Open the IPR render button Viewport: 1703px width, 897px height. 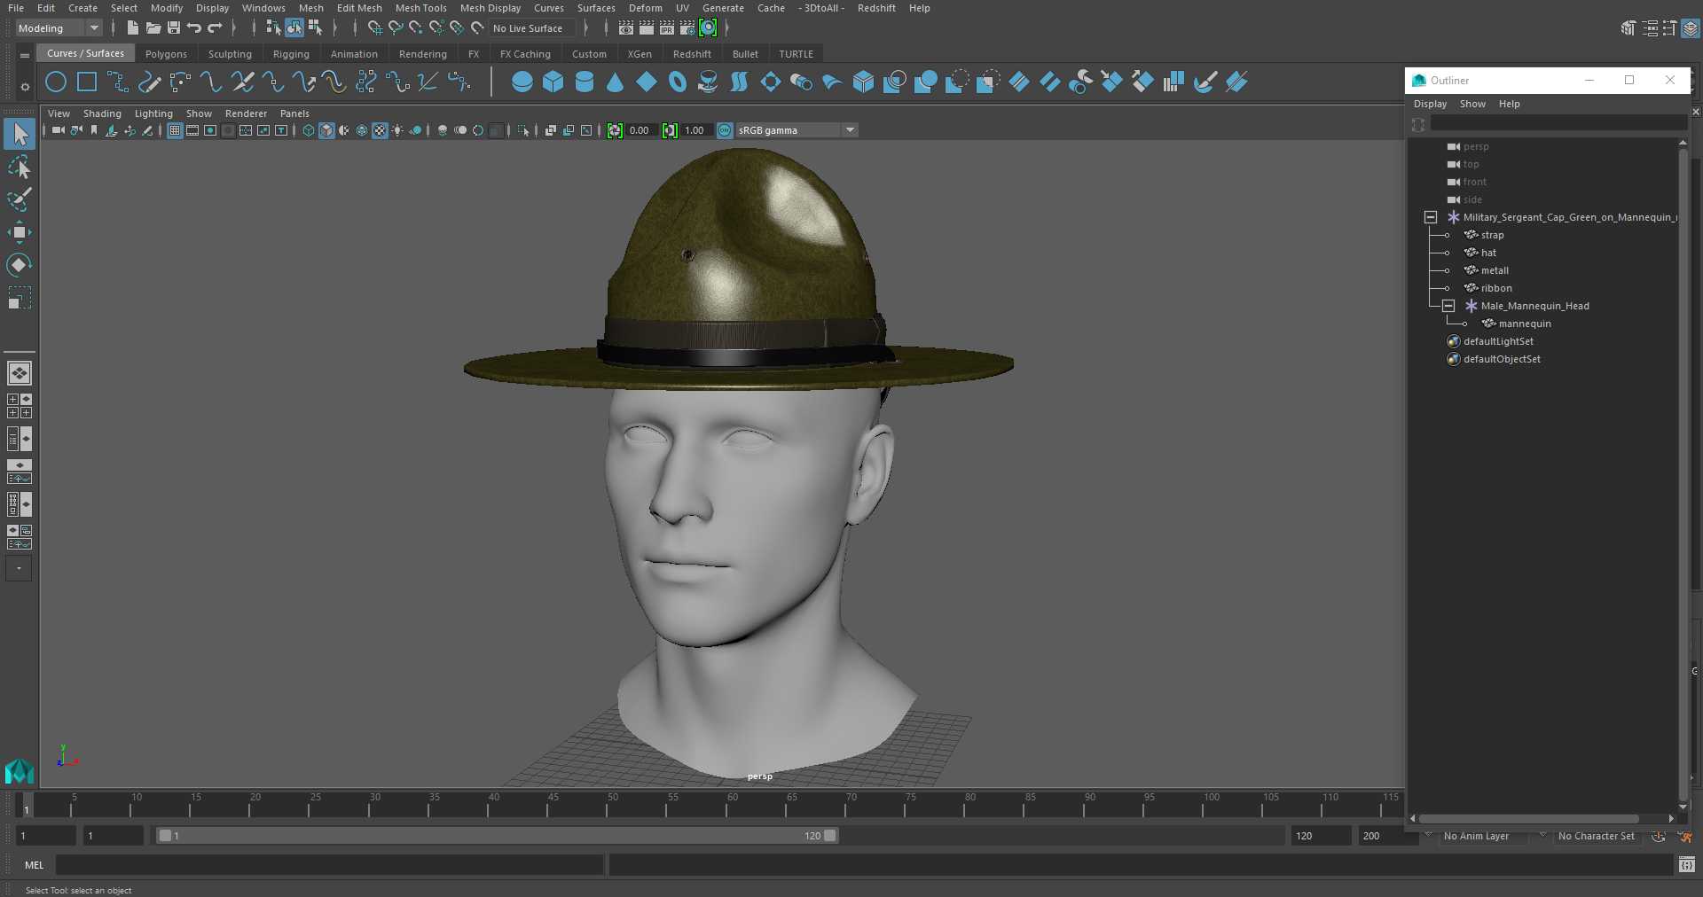click(667, 28)
